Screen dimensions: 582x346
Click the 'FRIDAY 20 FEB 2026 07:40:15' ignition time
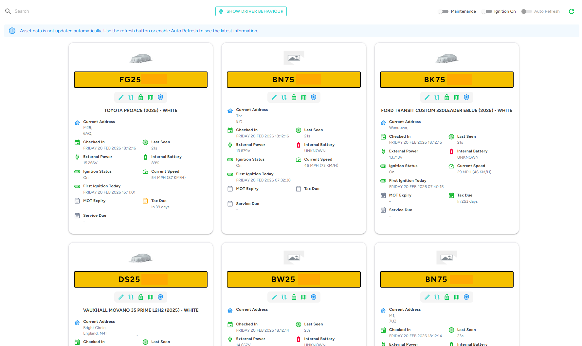click(416, 187)
